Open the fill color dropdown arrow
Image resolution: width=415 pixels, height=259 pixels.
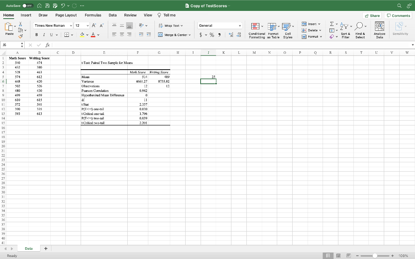coord(88,35)
